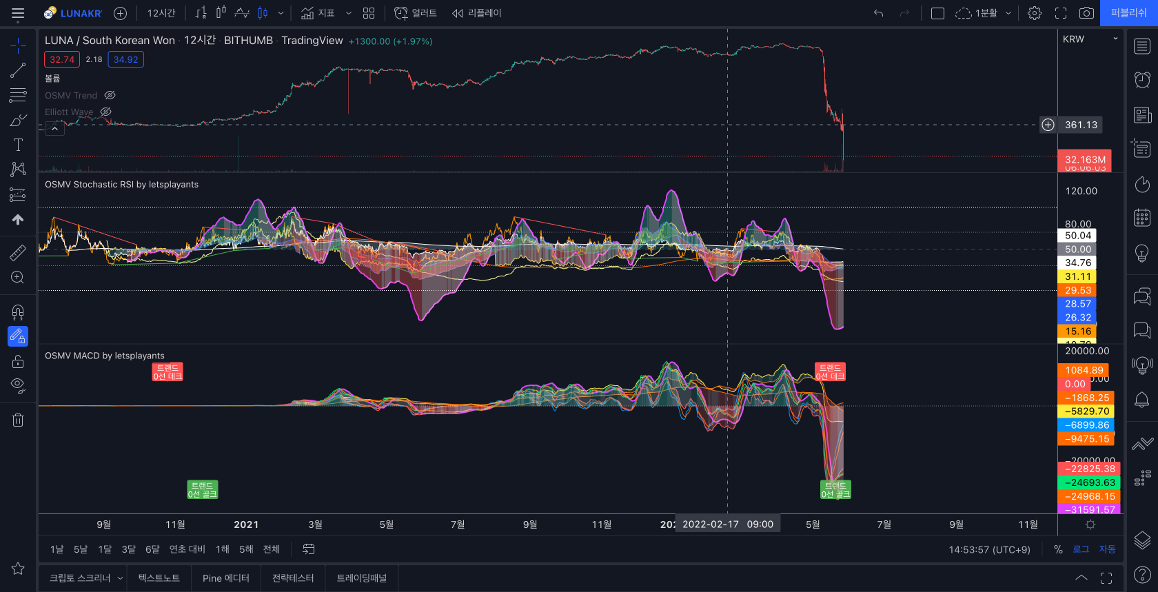Start bar replay with 리플레이

click(x=477, y=13)
